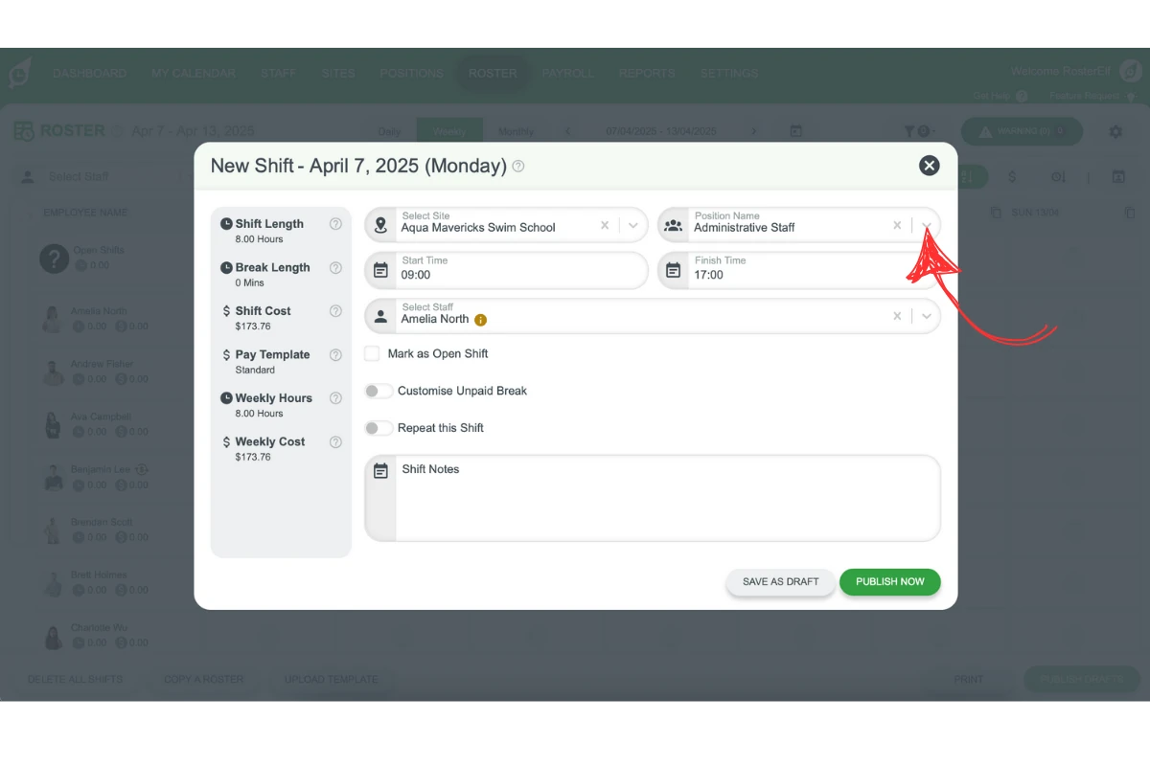The width and height of the screenshot is (1150, 766).
Task: Click the group icon in Position Name field
Action: click(x=674, y=226)
